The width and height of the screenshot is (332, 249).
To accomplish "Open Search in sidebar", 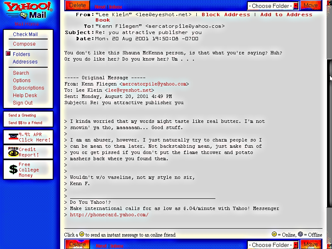I will point(21,73).
